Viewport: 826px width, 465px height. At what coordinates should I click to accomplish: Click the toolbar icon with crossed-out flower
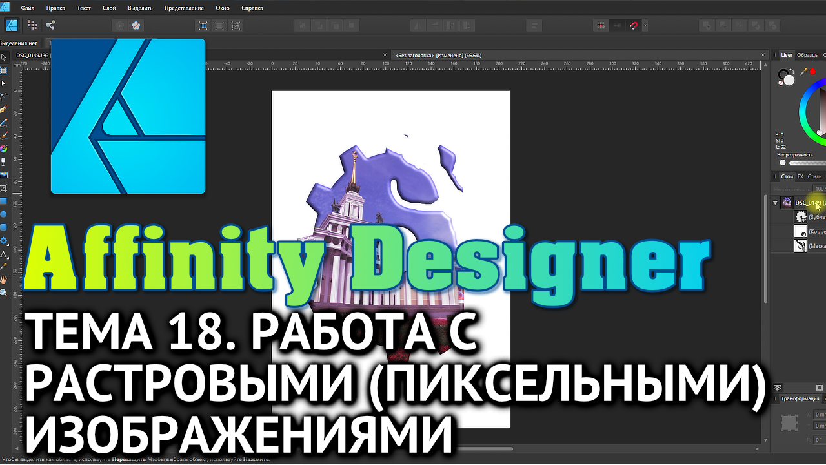click(136, 26)
